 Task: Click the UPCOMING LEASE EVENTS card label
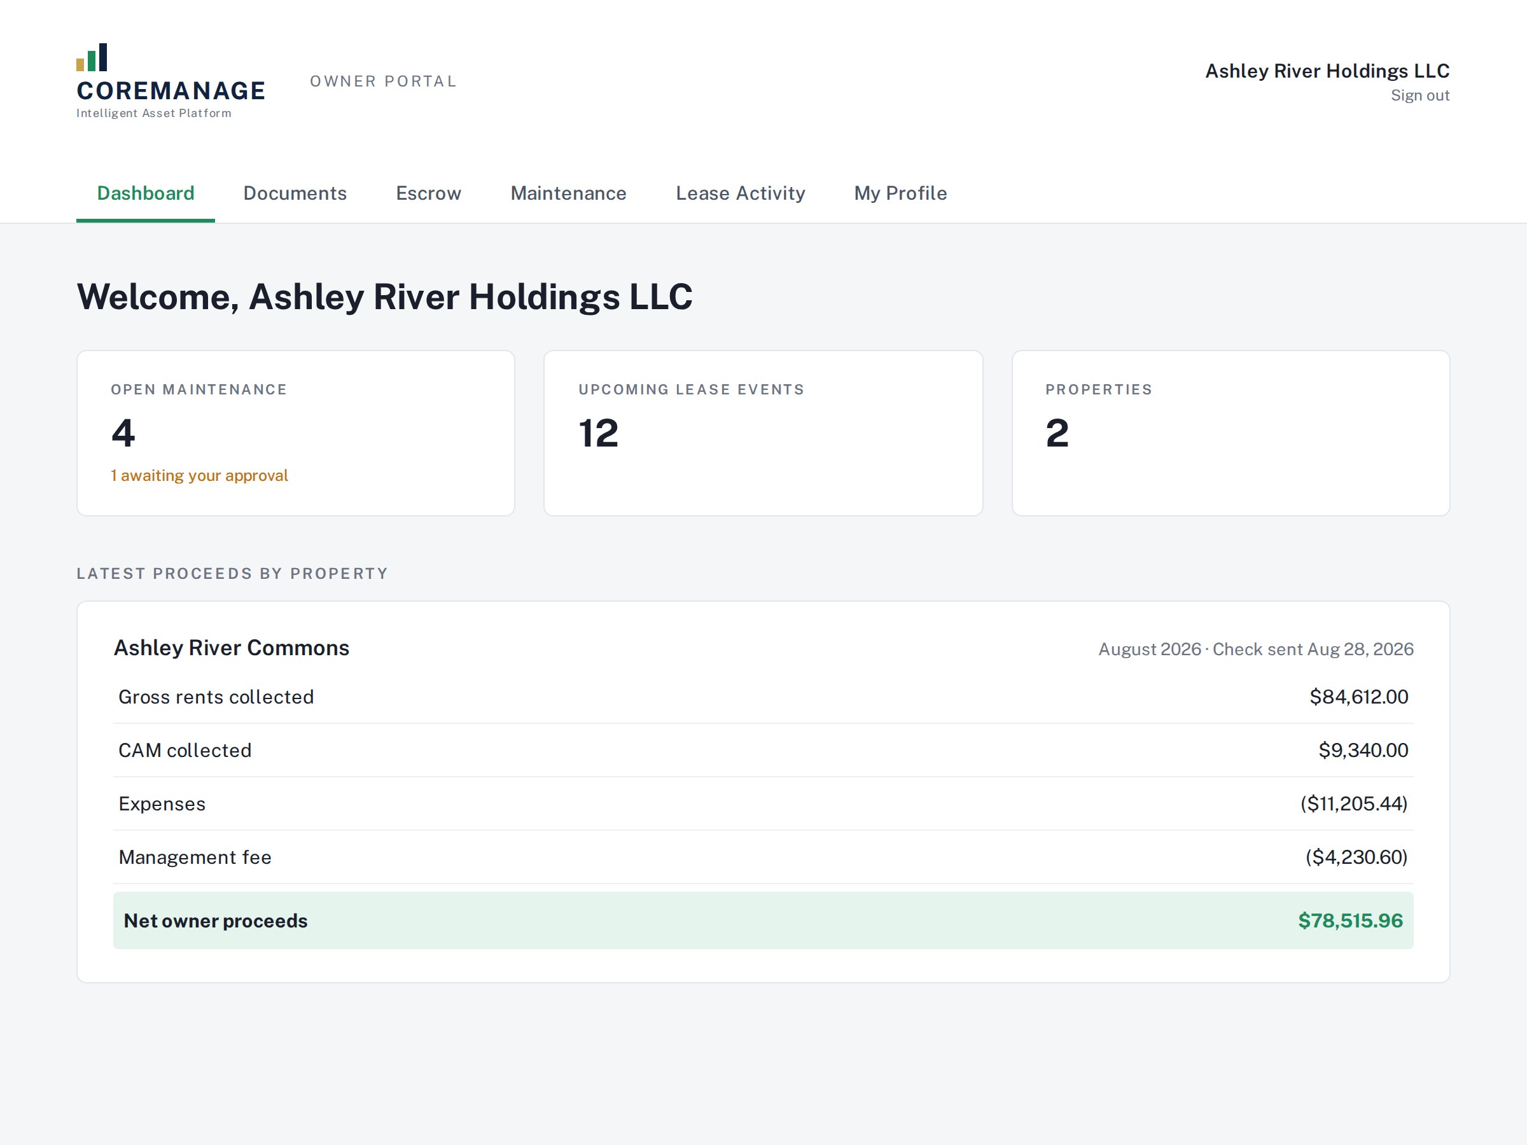tap(691, 389)
